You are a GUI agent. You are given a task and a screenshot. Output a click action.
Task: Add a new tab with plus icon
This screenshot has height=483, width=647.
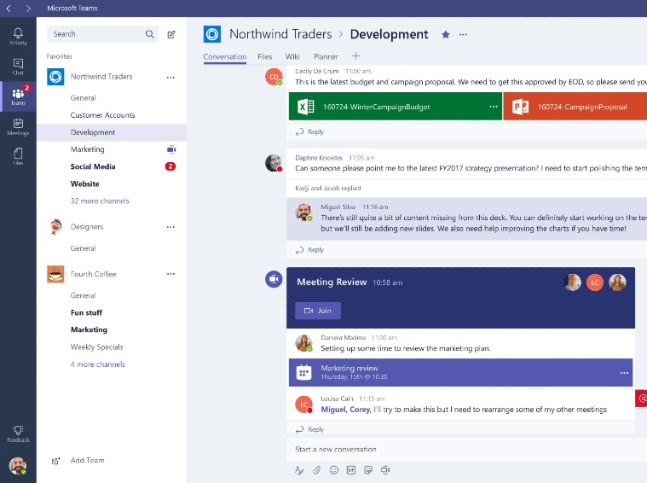[355, 55]
